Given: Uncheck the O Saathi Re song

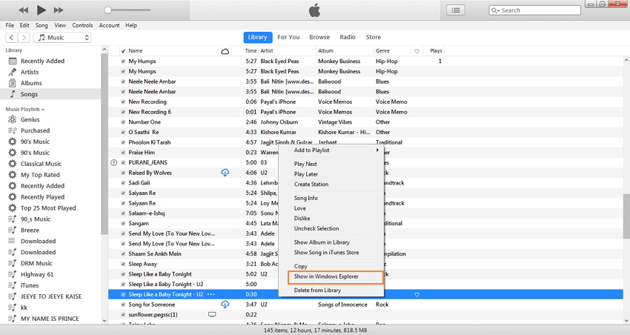Looking at the screenshot, I should (x=123, y=132).
